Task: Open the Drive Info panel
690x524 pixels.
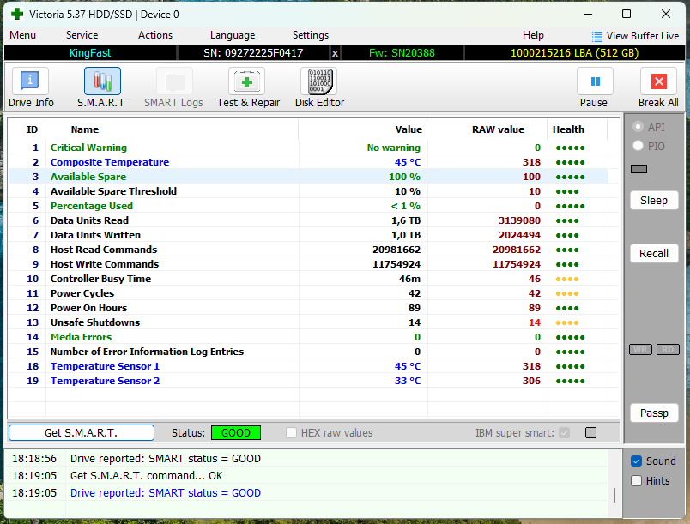Action: point(31,82)
